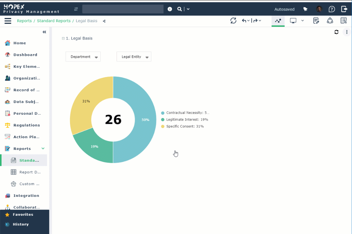Screen dimensions: 352x234
Task: Click the help question mark icon
Action: [331, 9]
